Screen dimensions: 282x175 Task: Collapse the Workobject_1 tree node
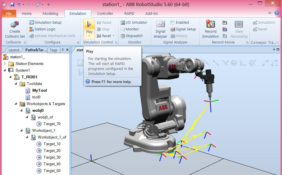[21, 130]
